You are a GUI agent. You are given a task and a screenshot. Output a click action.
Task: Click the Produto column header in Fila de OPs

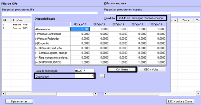[21, 20]
